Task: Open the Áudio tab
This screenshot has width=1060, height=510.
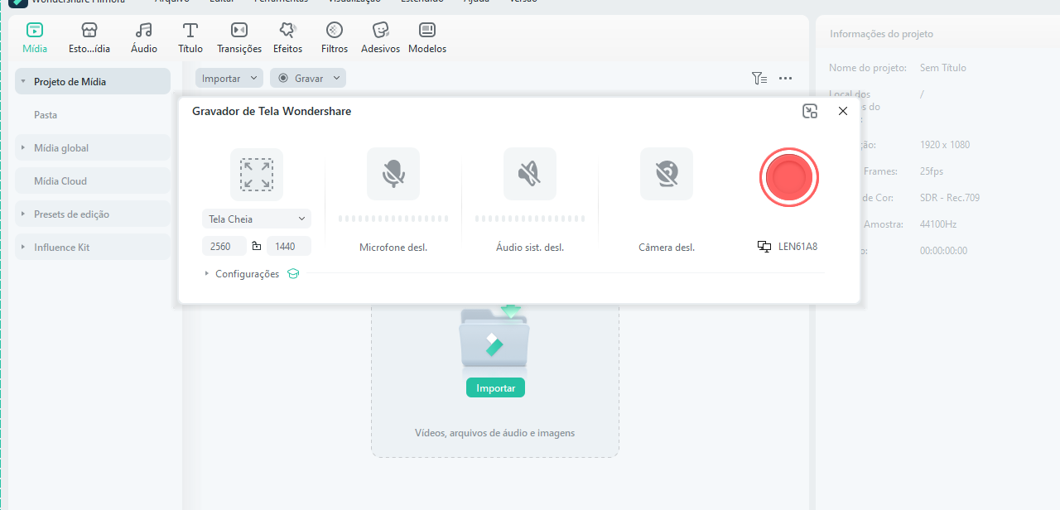Action: [x=144, y=38]
